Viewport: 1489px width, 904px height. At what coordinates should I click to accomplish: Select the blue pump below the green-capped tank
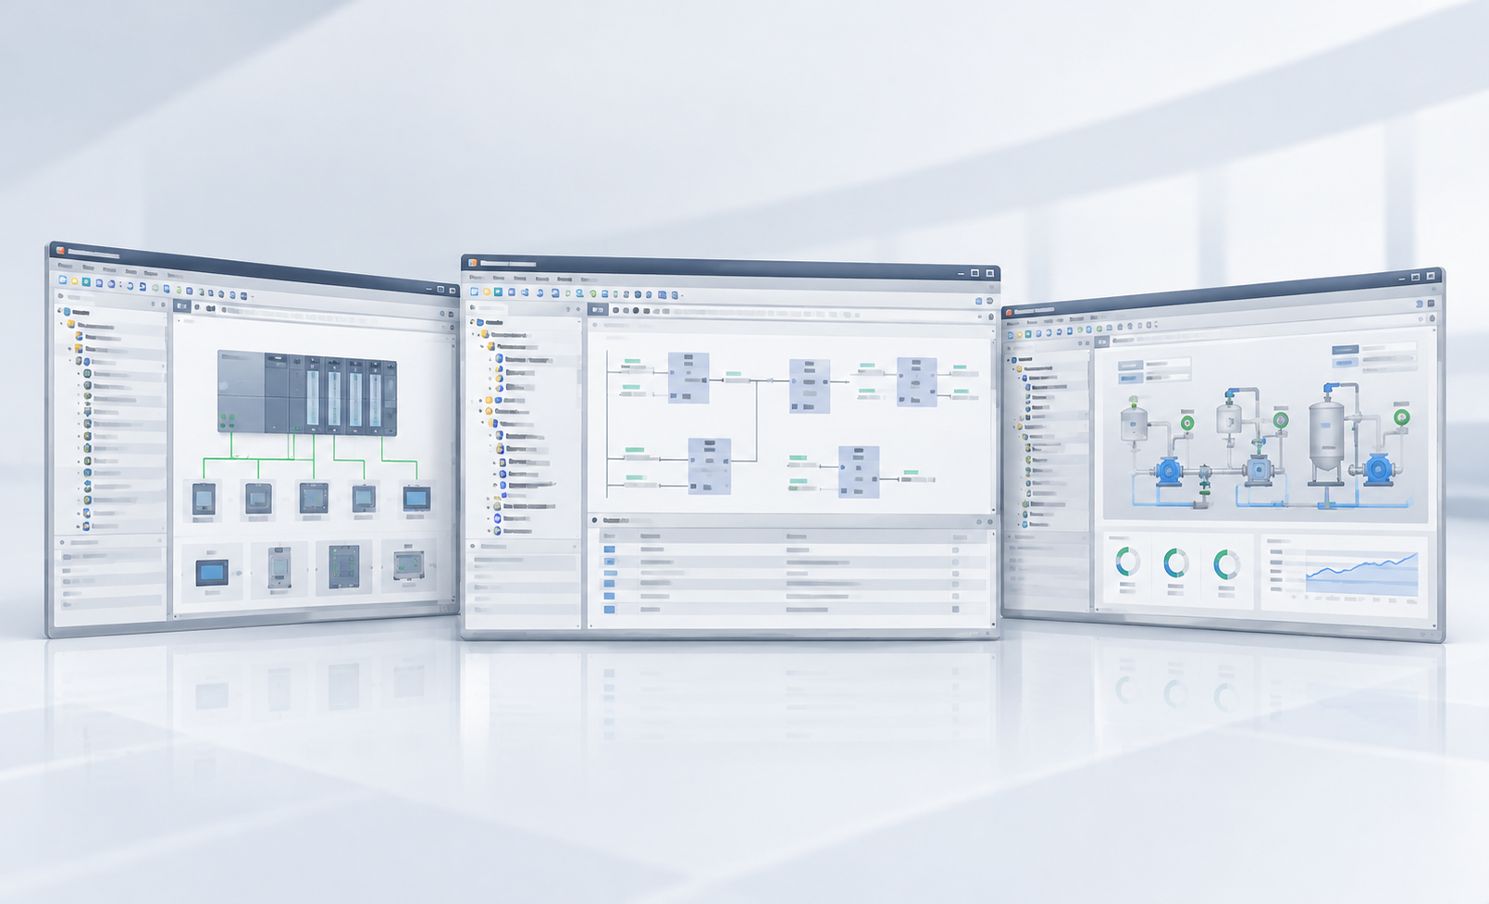(1168, 471)
